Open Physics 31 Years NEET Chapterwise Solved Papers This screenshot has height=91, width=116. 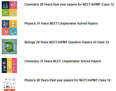coord(61,23)
